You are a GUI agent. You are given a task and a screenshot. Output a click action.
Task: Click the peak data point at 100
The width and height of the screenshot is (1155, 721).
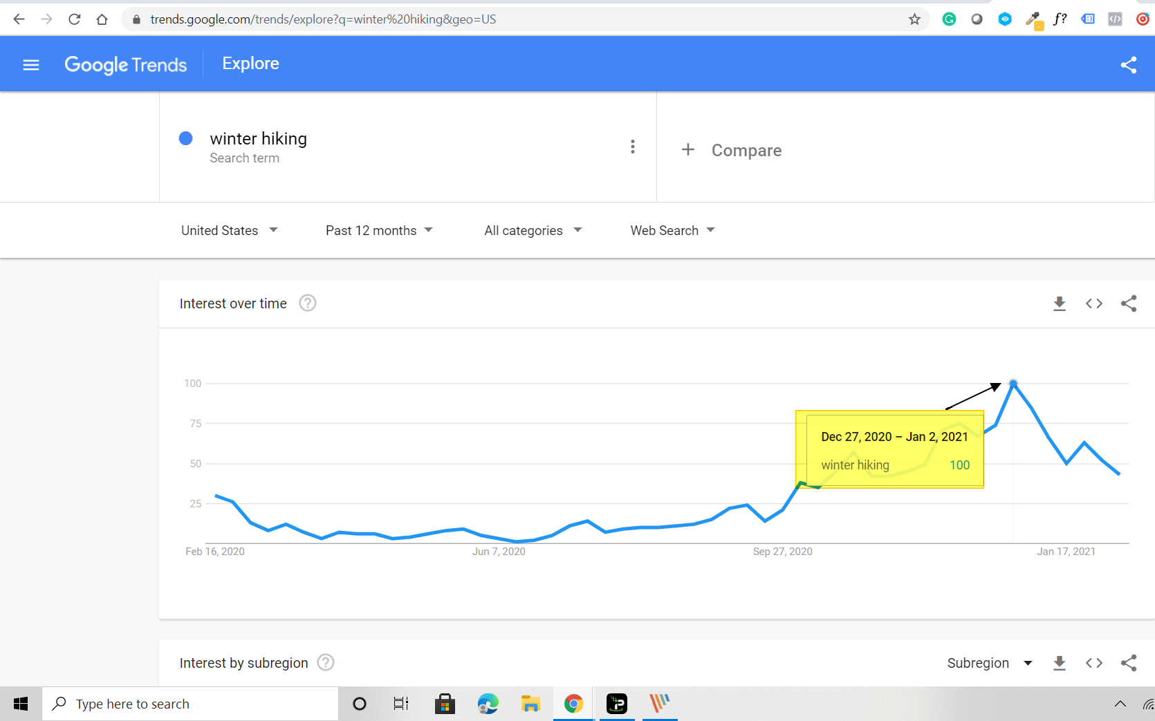[x=1013, y=383]
